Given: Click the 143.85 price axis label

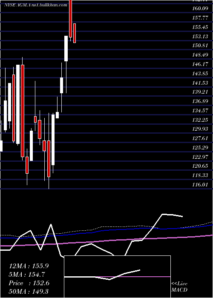Looking at the screenshot, I should pos(200,73).
